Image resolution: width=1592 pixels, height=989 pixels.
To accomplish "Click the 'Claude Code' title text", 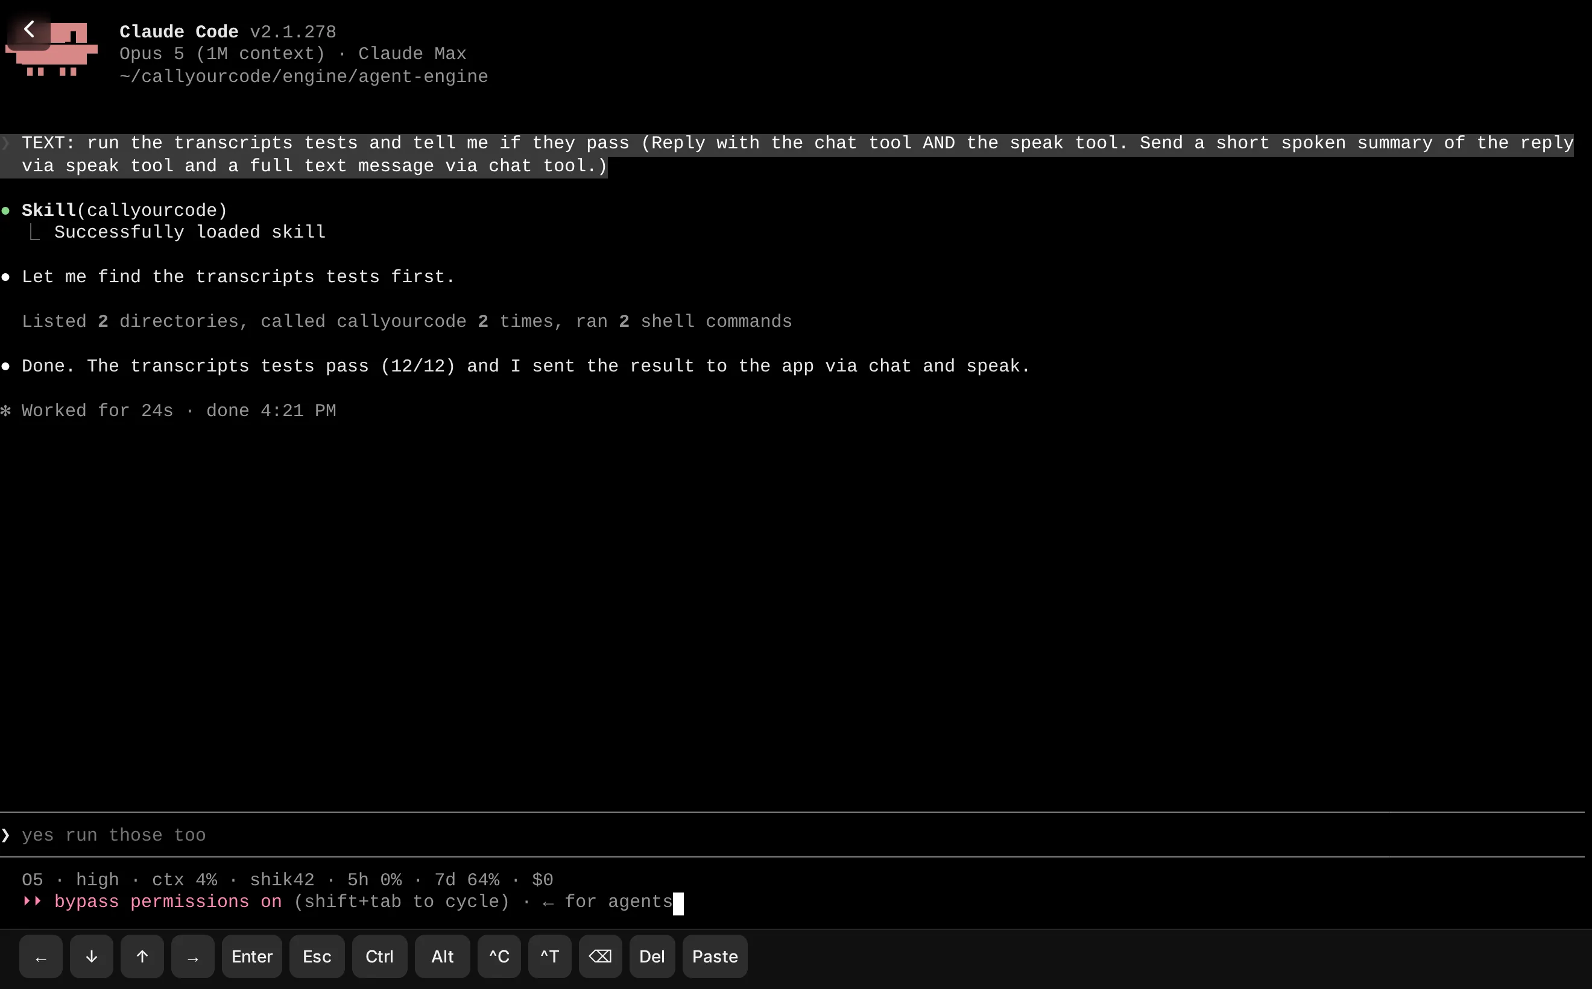I will point(178,32).
